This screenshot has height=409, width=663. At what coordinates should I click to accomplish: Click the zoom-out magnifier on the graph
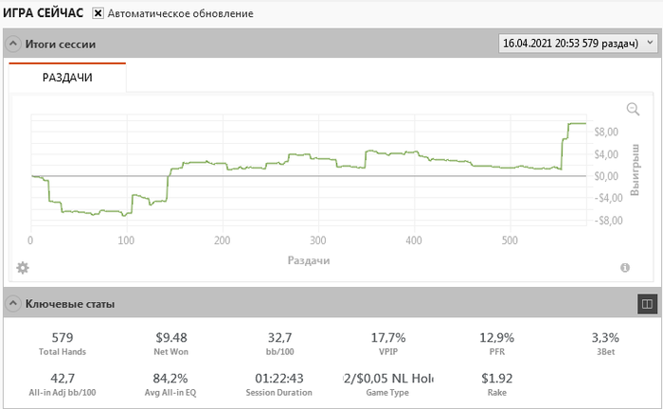point(633,109)
